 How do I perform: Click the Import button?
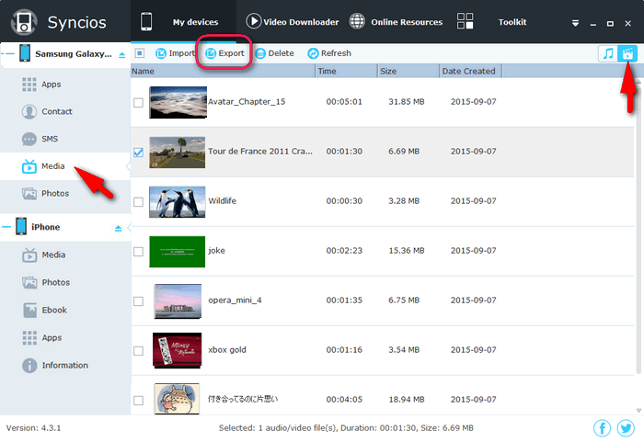pos(175,53)
